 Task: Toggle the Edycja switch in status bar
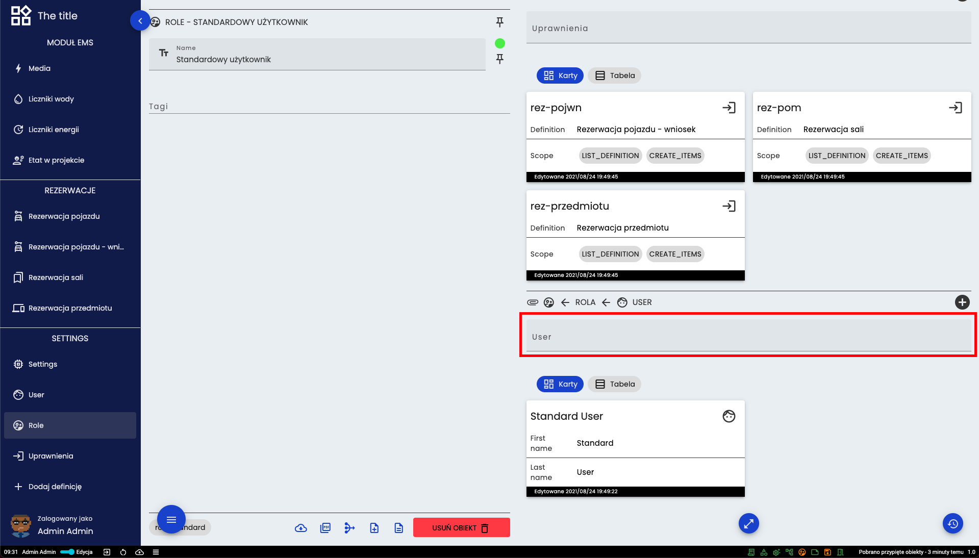click(67, 552)
